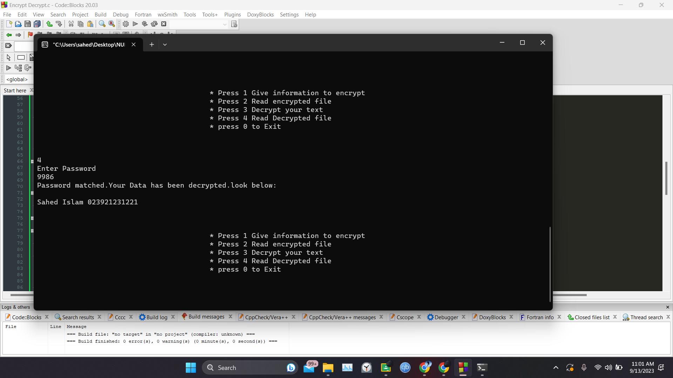Viewport: 673px width, 378px height.
Task: Click the Replace toolbar icon
Action: [x=111, y=24]
